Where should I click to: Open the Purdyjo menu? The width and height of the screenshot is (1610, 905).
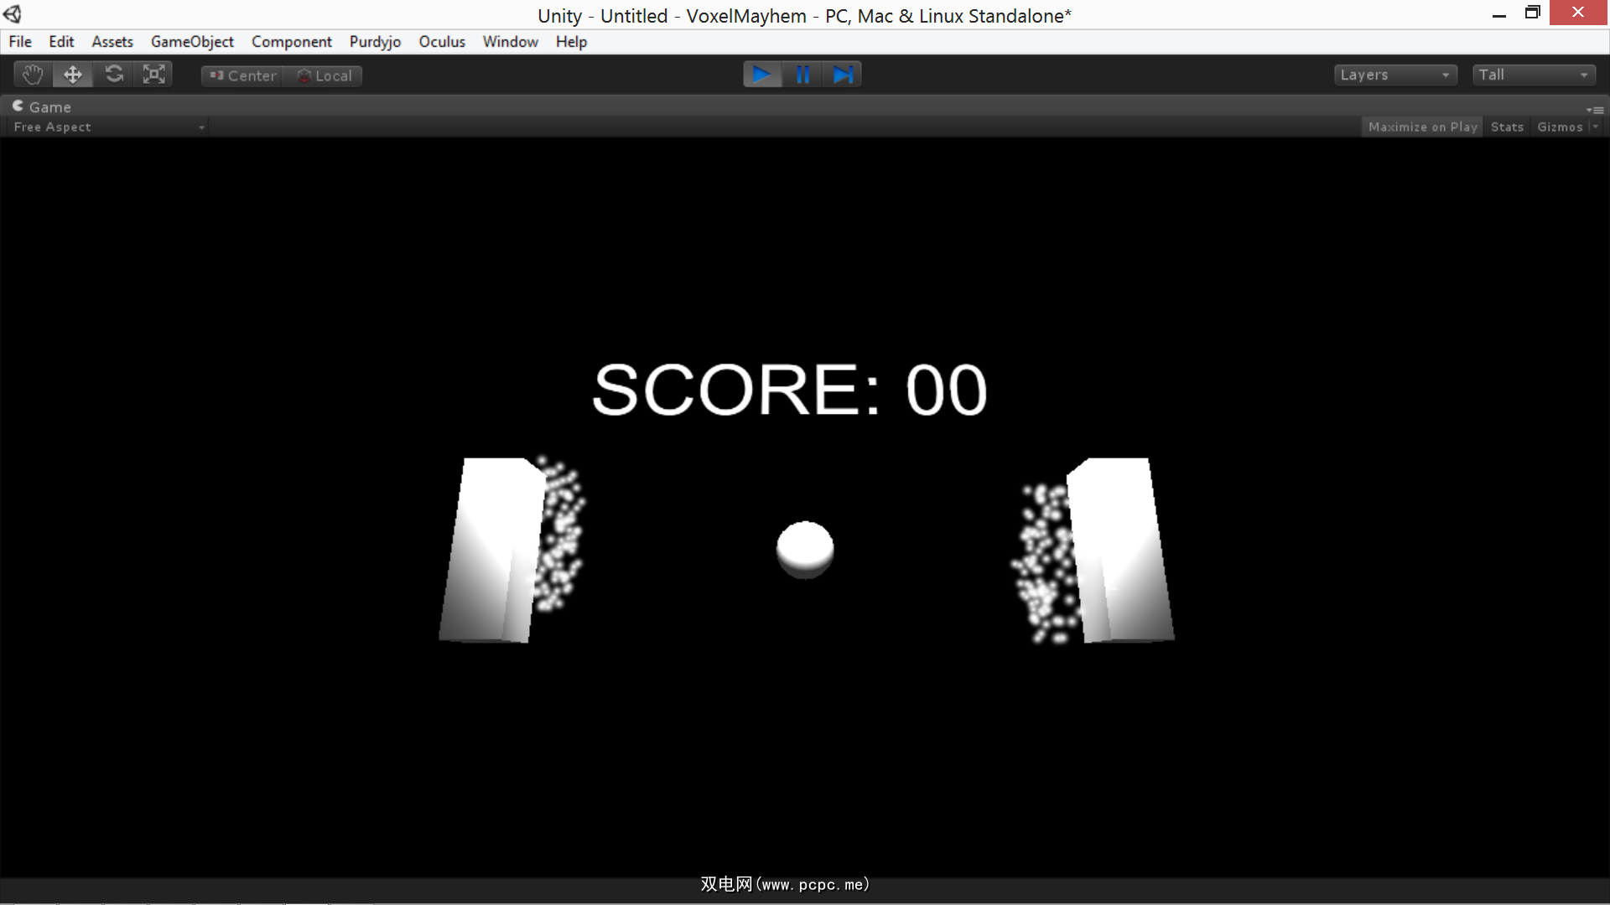(375, 42)
